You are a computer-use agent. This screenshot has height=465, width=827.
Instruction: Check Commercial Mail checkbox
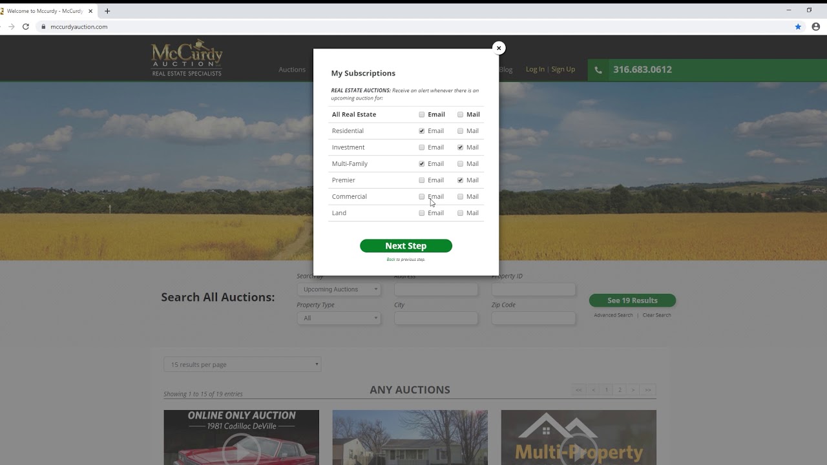[460, 196]
